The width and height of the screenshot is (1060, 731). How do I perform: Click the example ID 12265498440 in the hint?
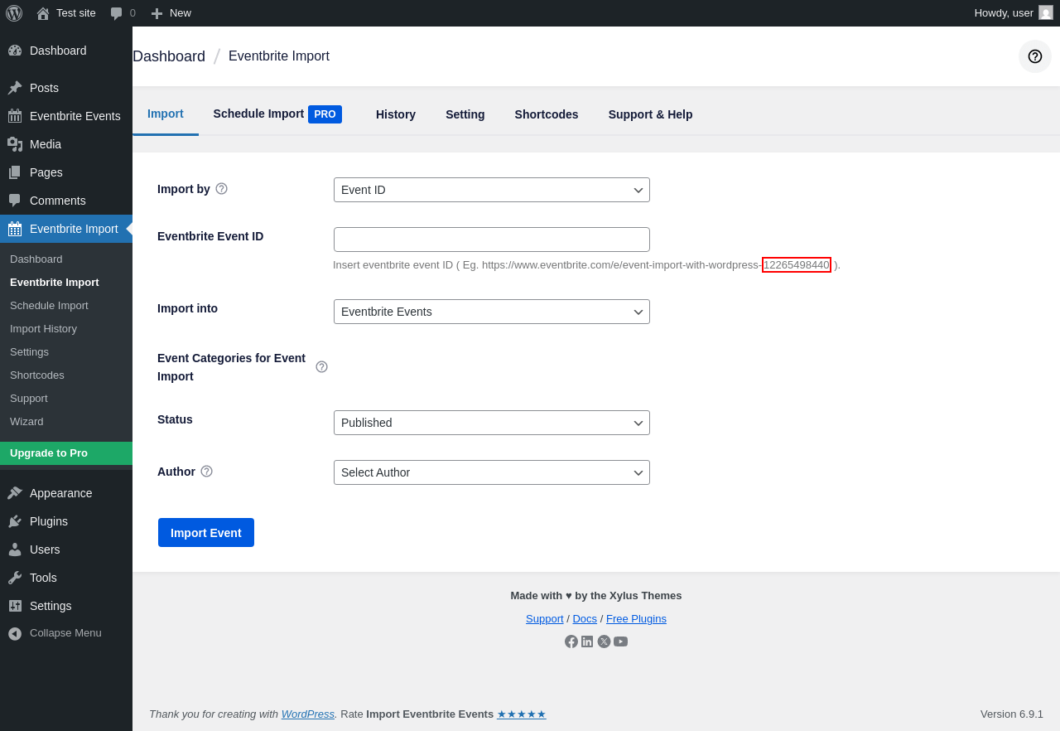797,264
